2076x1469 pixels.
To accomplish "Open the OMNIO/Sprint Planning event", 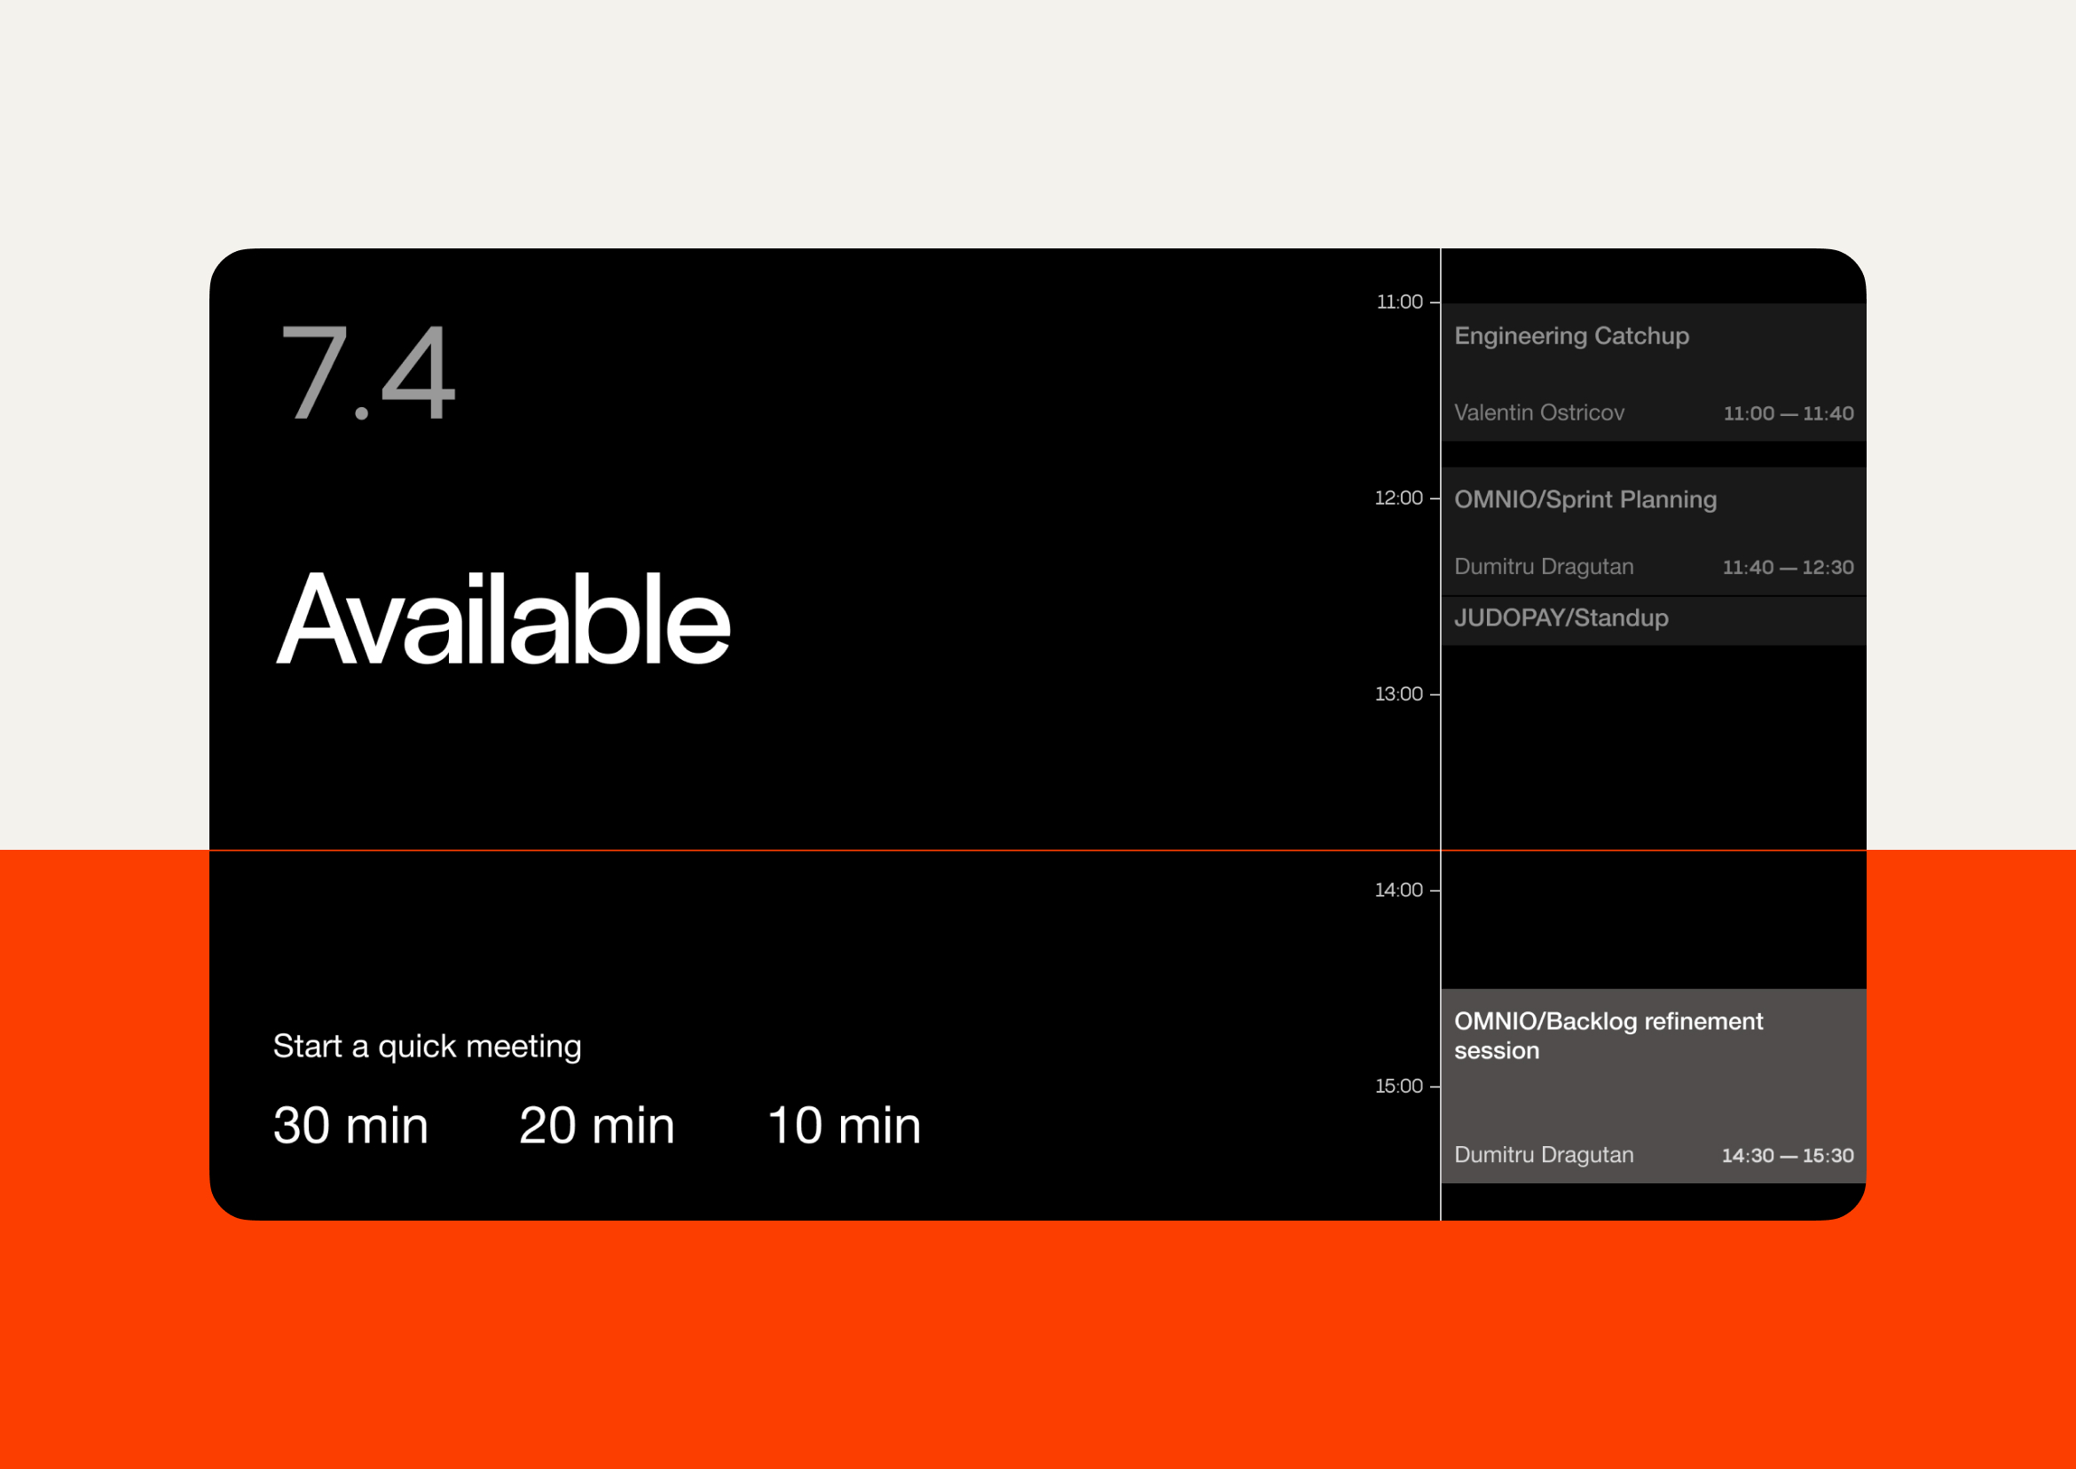I will pos(1652,530).
